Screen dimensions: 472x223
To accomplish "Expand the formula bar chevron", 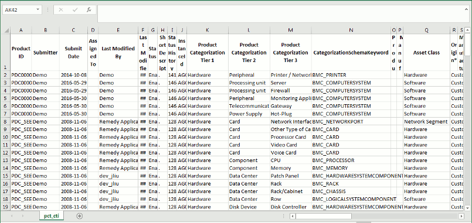I will (466, 9).
